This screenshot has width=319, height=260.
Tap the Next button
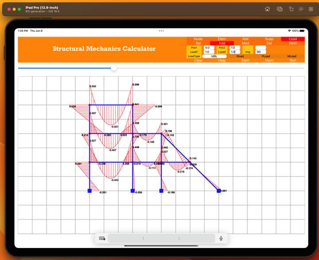293,43
